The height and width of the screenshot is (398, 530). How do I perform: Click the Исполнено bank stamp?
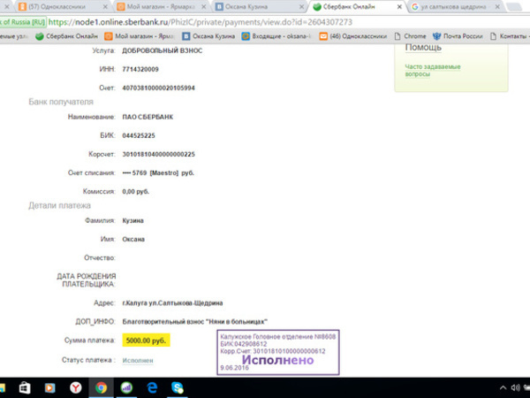point(278,353)
